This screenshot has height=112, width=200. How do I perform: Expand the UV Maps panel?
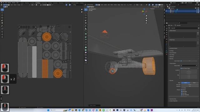tap(172, 51)
